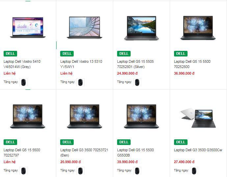The width and height of the screenshot is (227, 177).
Task: Select Laptop Dell G3 3500 70253721 (Đen) title
Action: point(84,153)
